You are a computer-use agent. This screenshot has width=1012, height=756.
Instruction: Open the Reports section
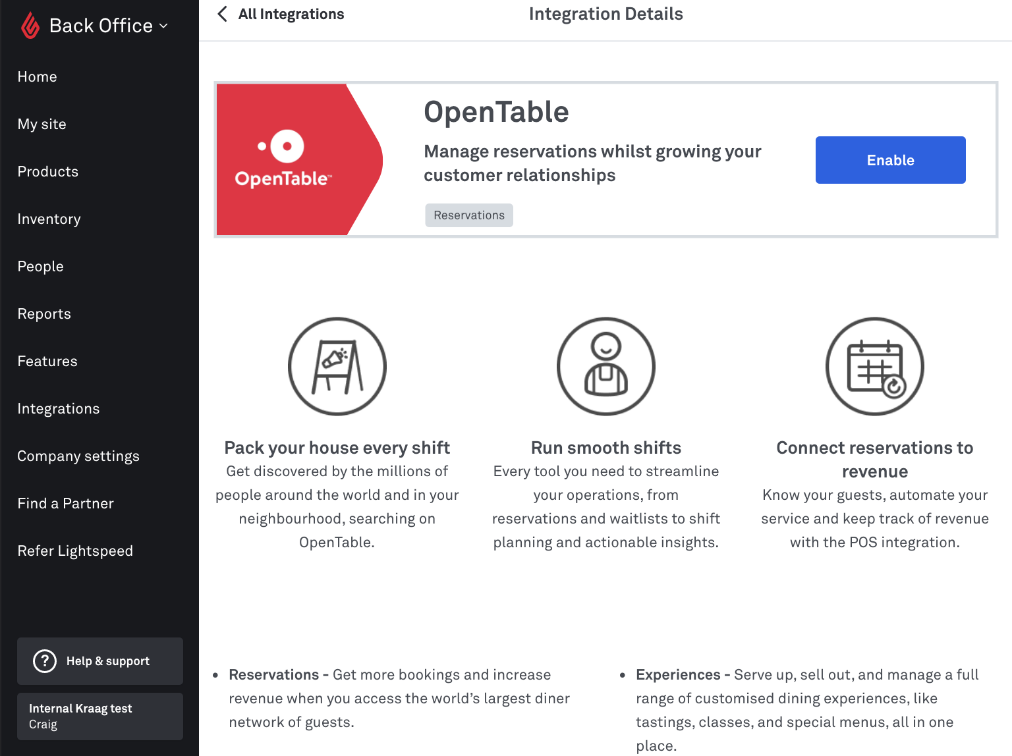44,314
